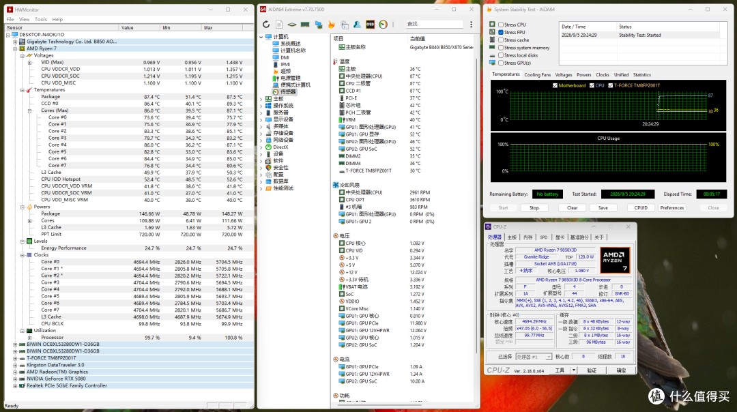
Task: Collapse the Voltages node in HWMonitor
Action: [x=22, y=55]
